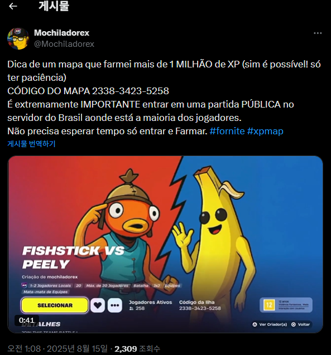Open the Mochiladorex display name
Image resolution: width=331 pixels, height=355 pixels.
coord(61,33)
